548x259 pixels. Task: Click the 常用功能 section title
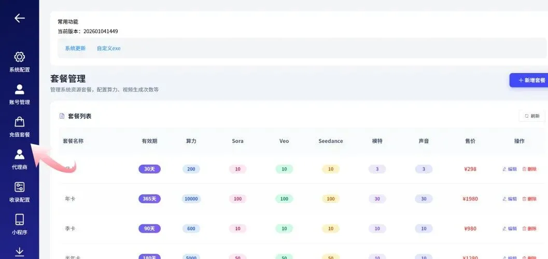pyautogui.click(x=68, y=22)
